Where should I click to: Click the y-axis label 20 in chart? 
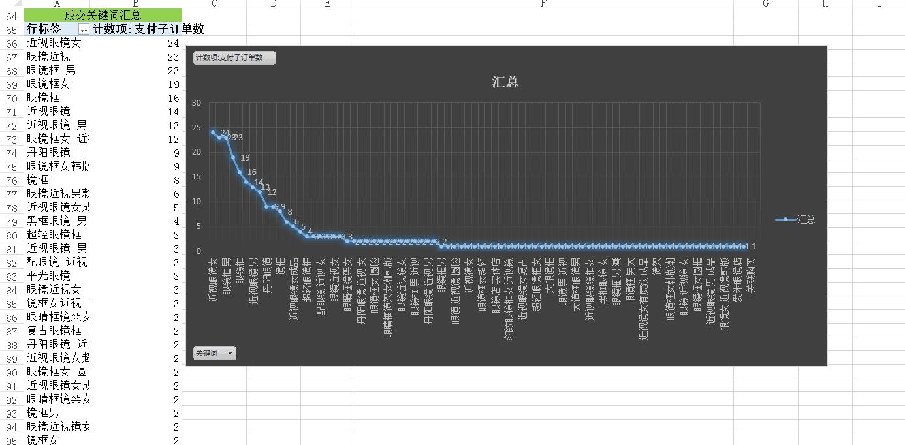(x=197, y=152)
